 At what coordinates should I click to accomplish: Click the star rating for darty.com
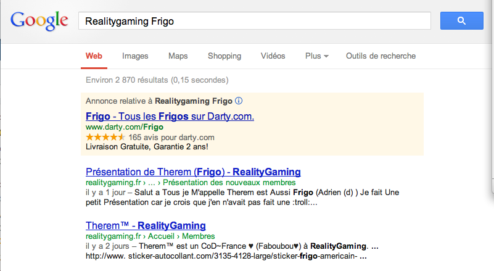pyautogui.click(x=105, y=137)
